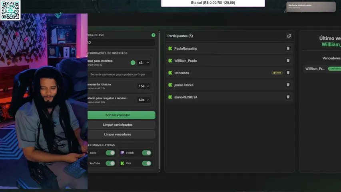Click the Kick platform icon in active platforms
The height and width of the screenshot is (192, 341).
click(x=122, y=163)
